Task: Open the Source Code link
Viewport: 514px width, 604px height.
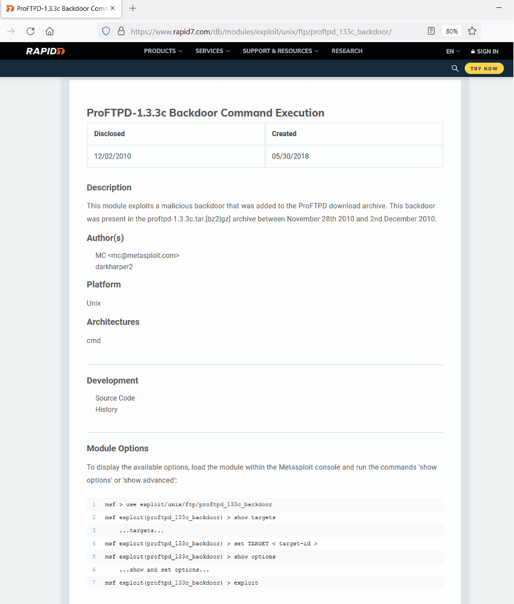Action: click(x=115, y=398)
